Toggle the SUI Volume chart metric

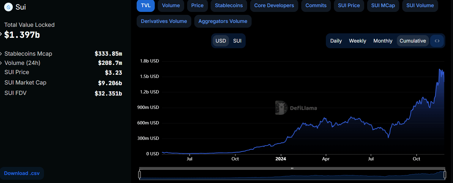click(x=420, y=6)
